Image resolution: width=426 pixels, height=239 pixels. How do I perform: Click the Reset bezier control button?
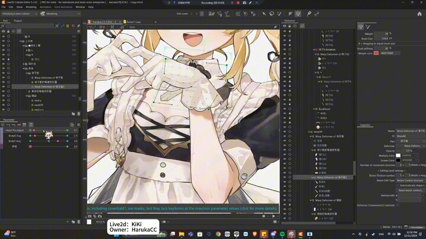[411, 191]
